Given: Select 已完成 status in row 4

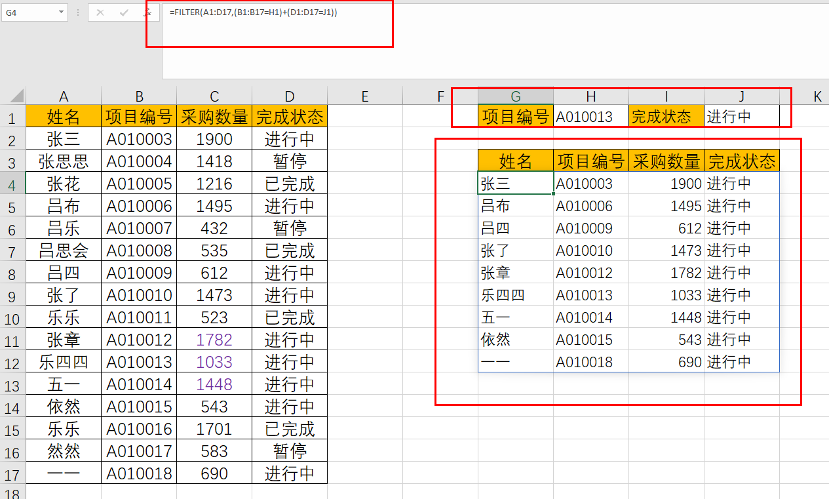Looking at the screenshot, I should tap(290, 184).
